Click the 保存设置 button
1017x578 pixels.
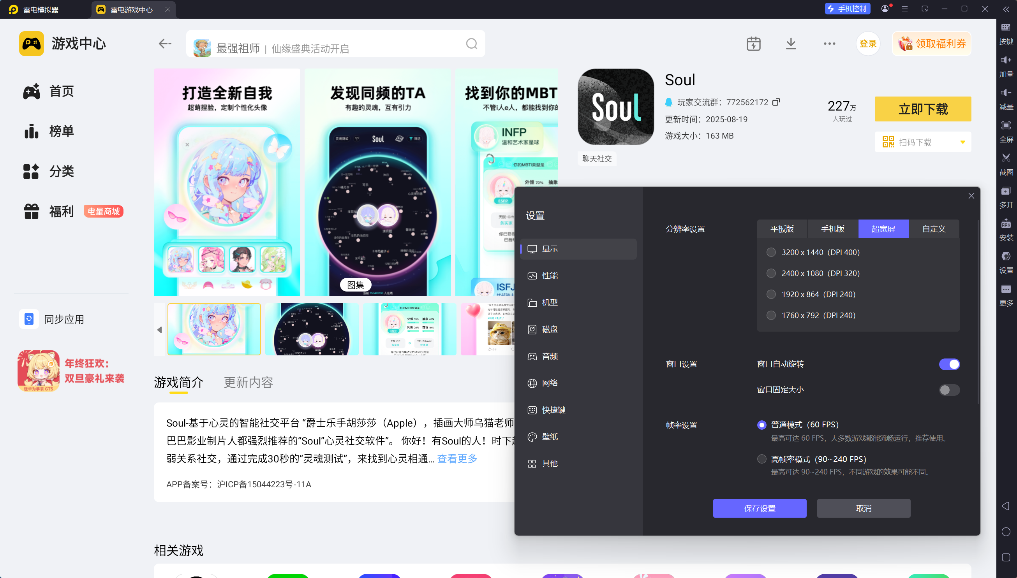point(759,508)
